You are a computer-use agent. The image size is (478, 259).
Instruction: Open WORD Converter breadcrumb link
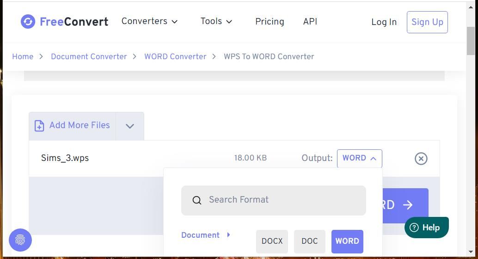click(175, 56)
